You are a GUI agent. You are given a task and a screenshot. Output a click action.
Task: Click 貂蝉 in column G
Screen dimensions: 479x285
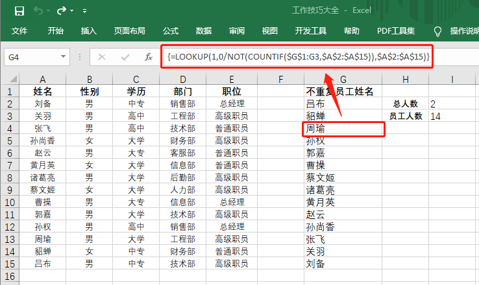point(343,116)
